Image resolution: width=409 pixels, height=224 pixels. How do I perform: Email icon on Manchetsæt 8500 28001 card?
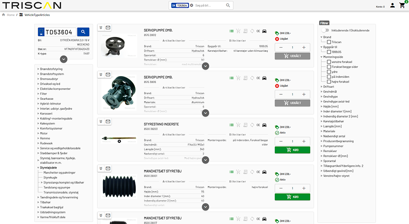coord(108,168)
